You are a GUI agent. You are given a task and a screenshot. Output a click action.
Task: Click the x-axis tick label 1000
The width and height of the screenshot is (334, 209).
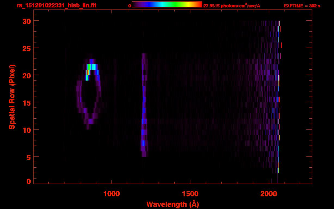(112, 193)
